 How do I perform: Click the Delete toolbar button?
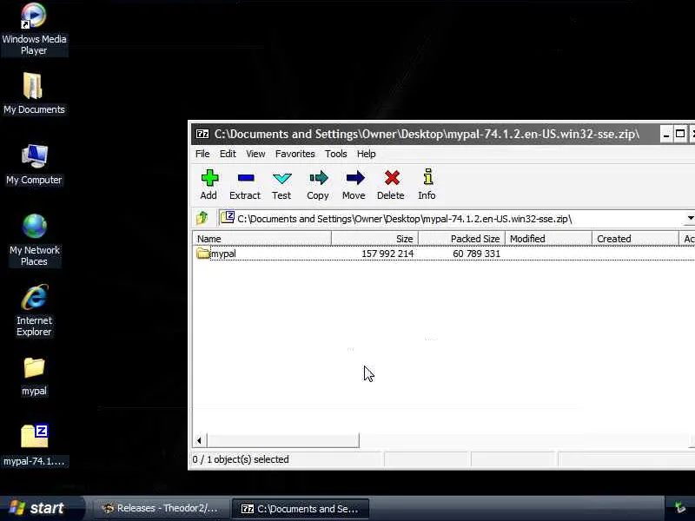tap(391, 185)
